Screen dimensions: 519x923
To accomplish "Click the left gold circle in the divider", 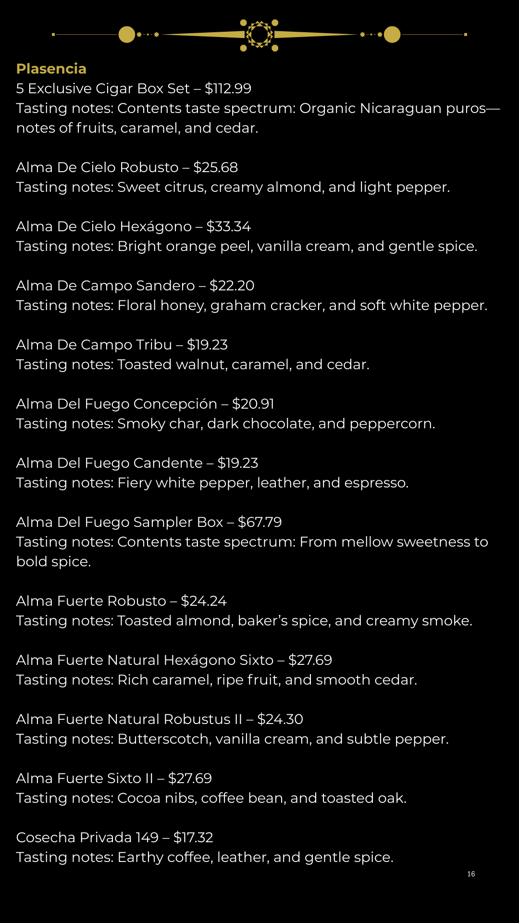I will coord(127,35).
